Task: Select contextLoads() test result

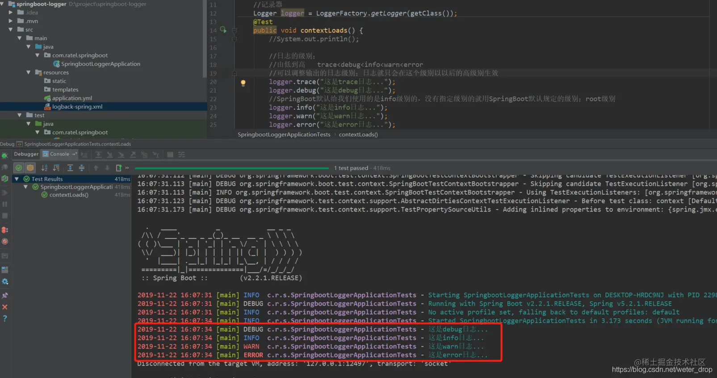Action: click(x=69, y=195)
